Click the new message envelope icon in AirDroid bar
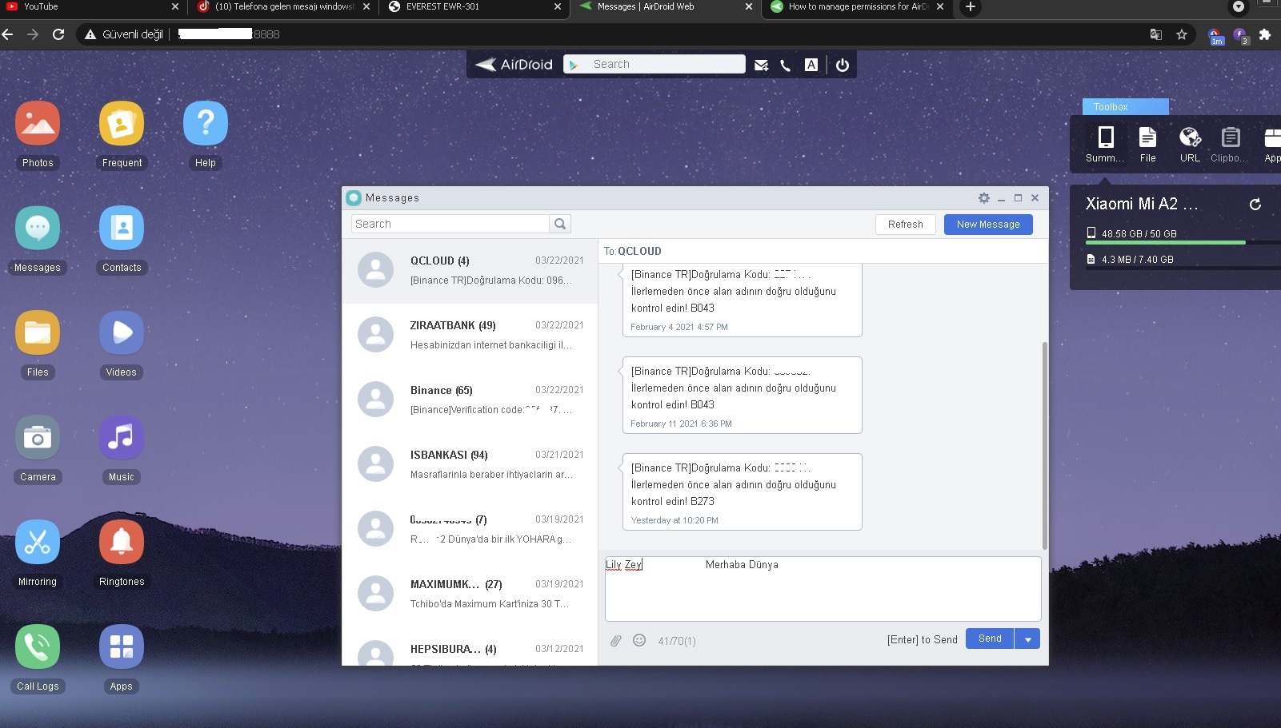 click(761, 65)
